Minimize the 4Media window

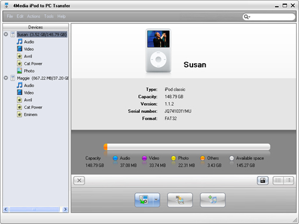click(x=277, y=6)
